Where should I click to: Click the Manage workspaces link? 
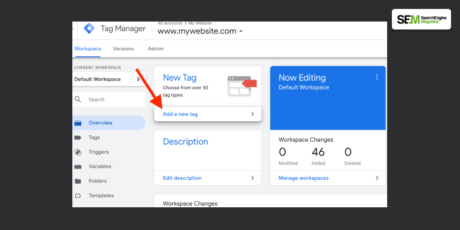pyautogui.click(x=303, y=178)
